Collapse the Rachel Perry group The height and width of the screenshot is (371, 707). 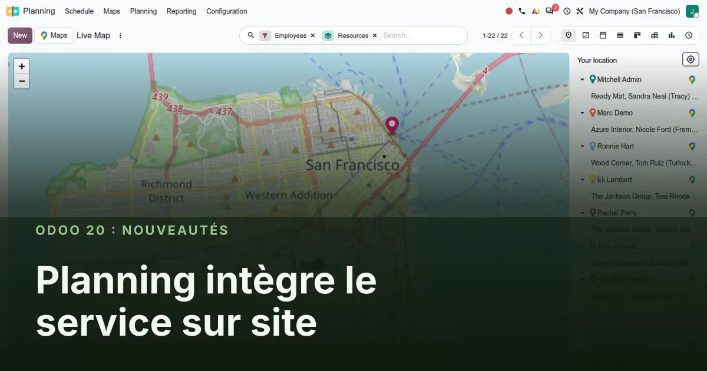(583, 213)
